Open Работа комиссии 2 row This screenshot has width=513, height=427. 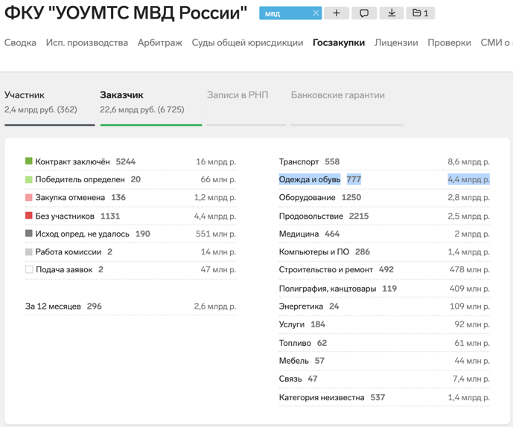tap(130, 251)
